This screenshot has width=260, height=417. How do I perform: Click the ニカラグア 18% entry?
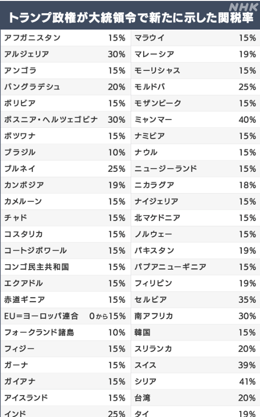click(x=195, y=185)
